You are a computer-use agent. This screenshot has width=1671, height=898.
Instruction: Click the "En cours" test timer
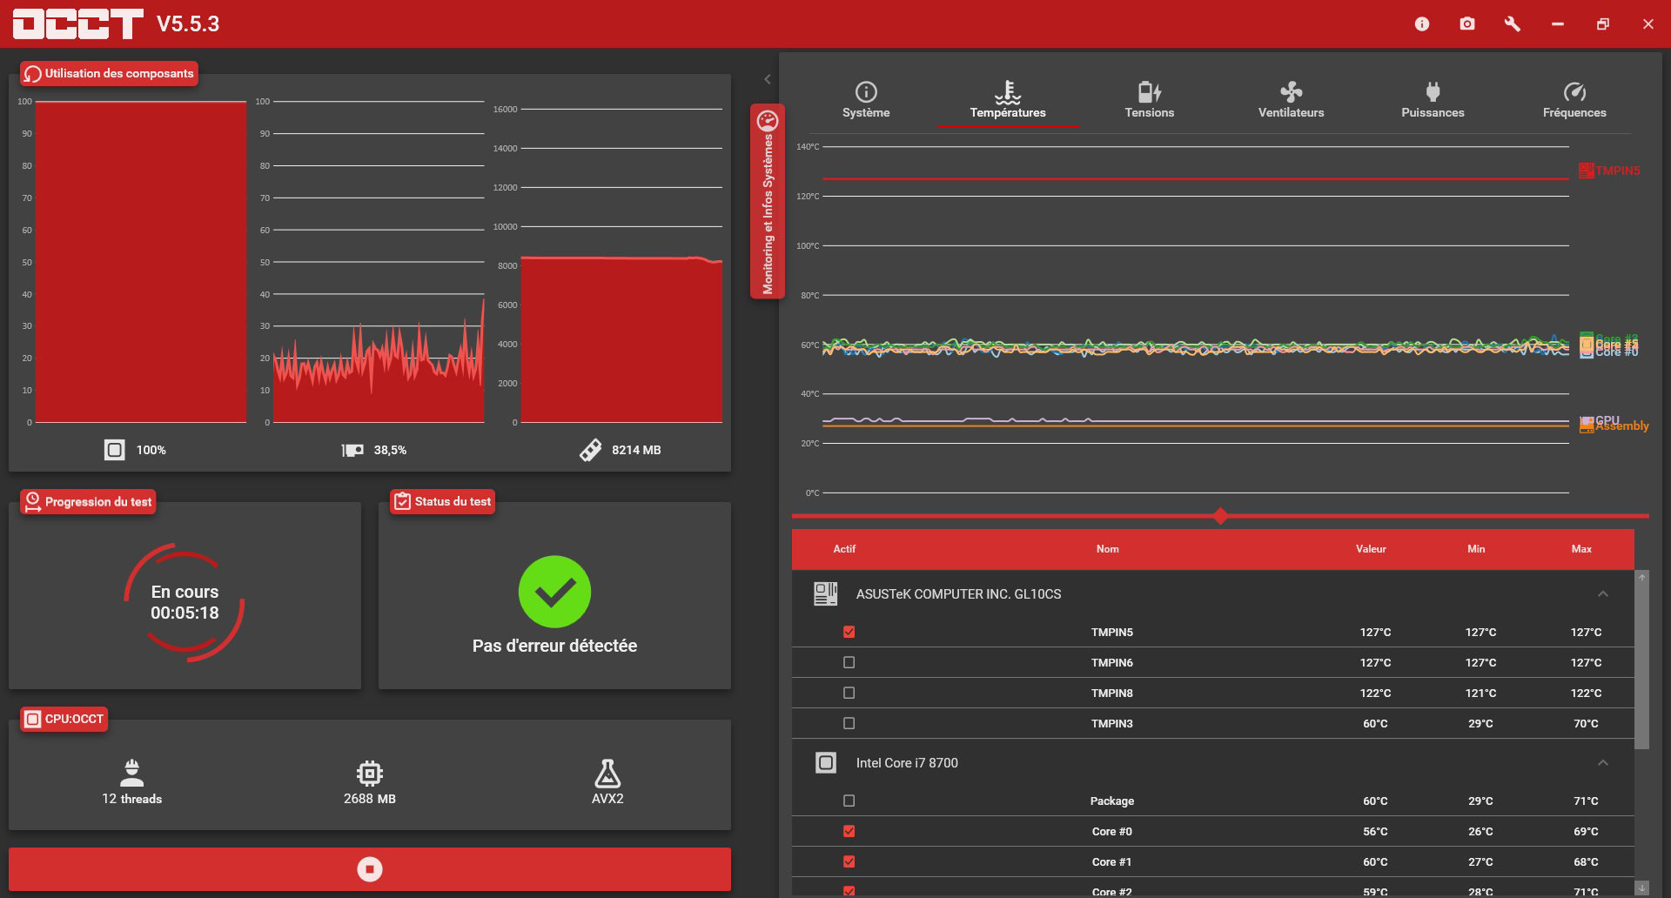coord(185,602)
